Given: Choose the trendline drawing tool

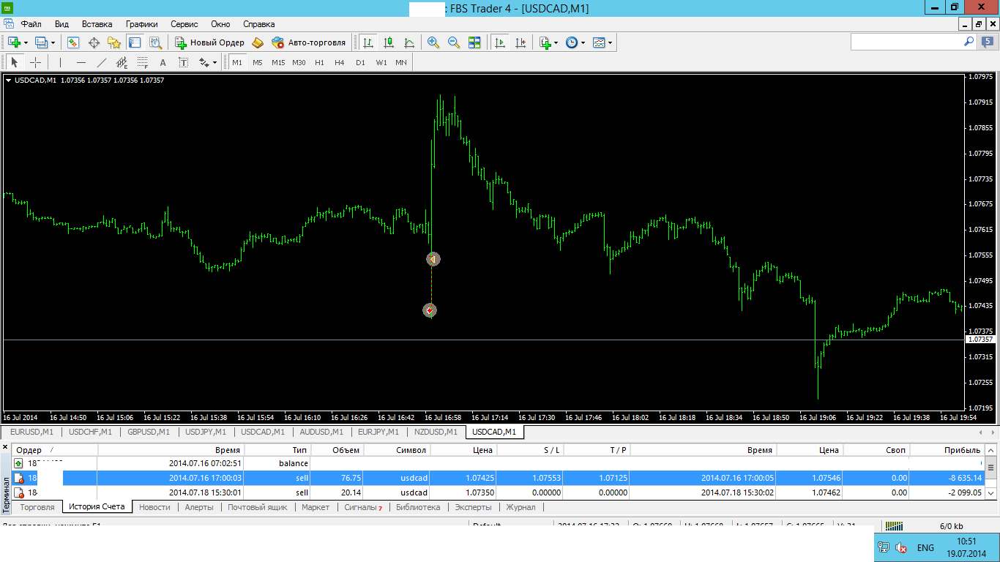Looking at the screenshot, I should (101, 62).
